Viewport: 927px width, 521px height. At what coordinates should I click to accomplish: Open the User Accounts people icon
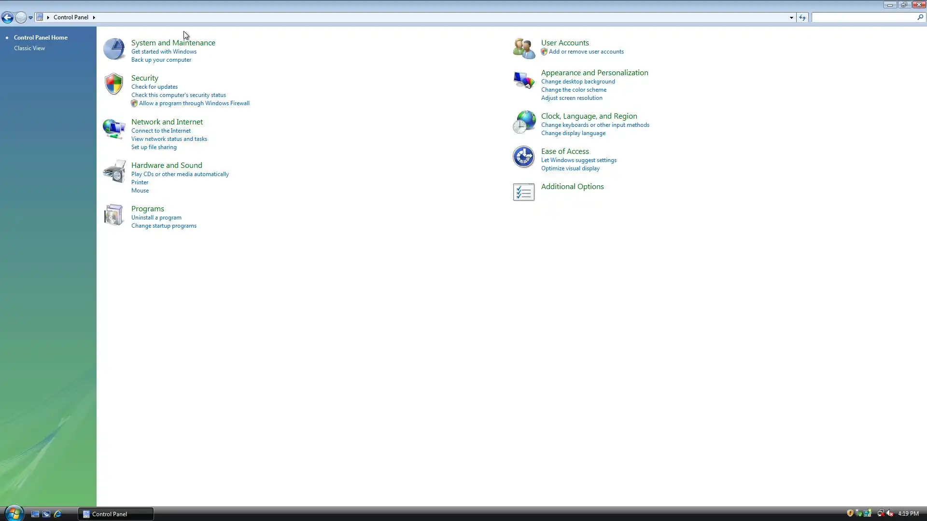tap(524, 48)
